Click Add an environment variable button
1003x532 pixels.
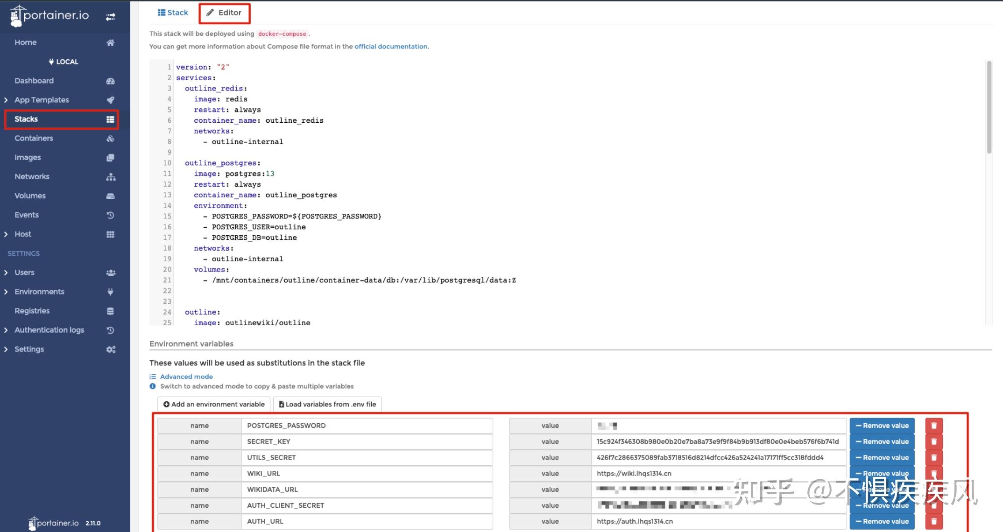pyautogui.click(x=214, y=404)
